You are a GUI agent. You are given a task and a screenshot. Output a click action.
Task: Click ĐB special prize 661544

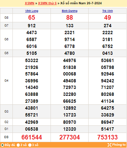[32, 137]
